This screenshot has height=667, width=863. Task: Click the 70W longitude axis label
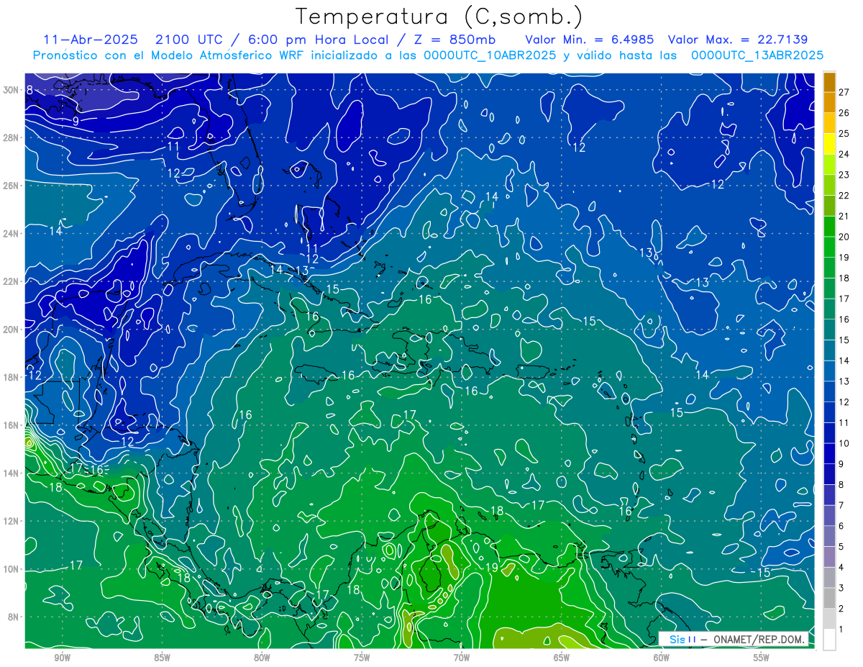tap(462, 658)
